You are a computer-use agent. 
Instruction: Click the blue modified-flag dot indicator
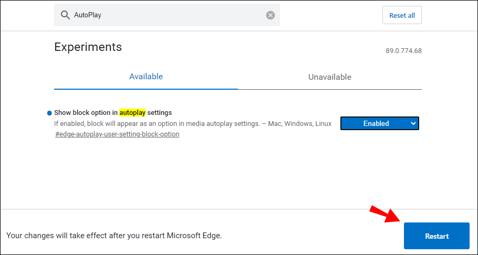pyautogui.click(x=49, y=113)
